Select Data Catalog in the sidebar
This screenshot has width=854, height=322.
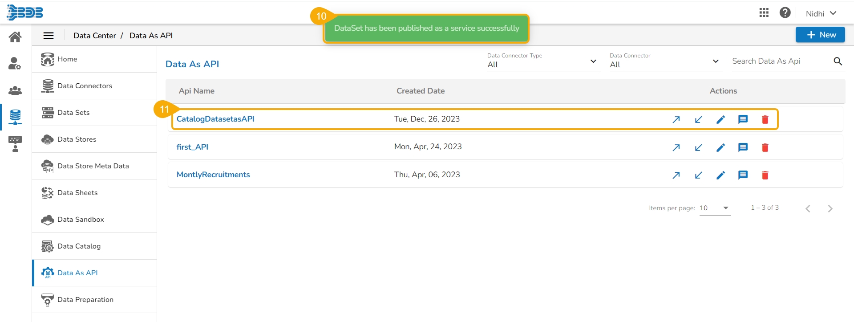[79, 246]
